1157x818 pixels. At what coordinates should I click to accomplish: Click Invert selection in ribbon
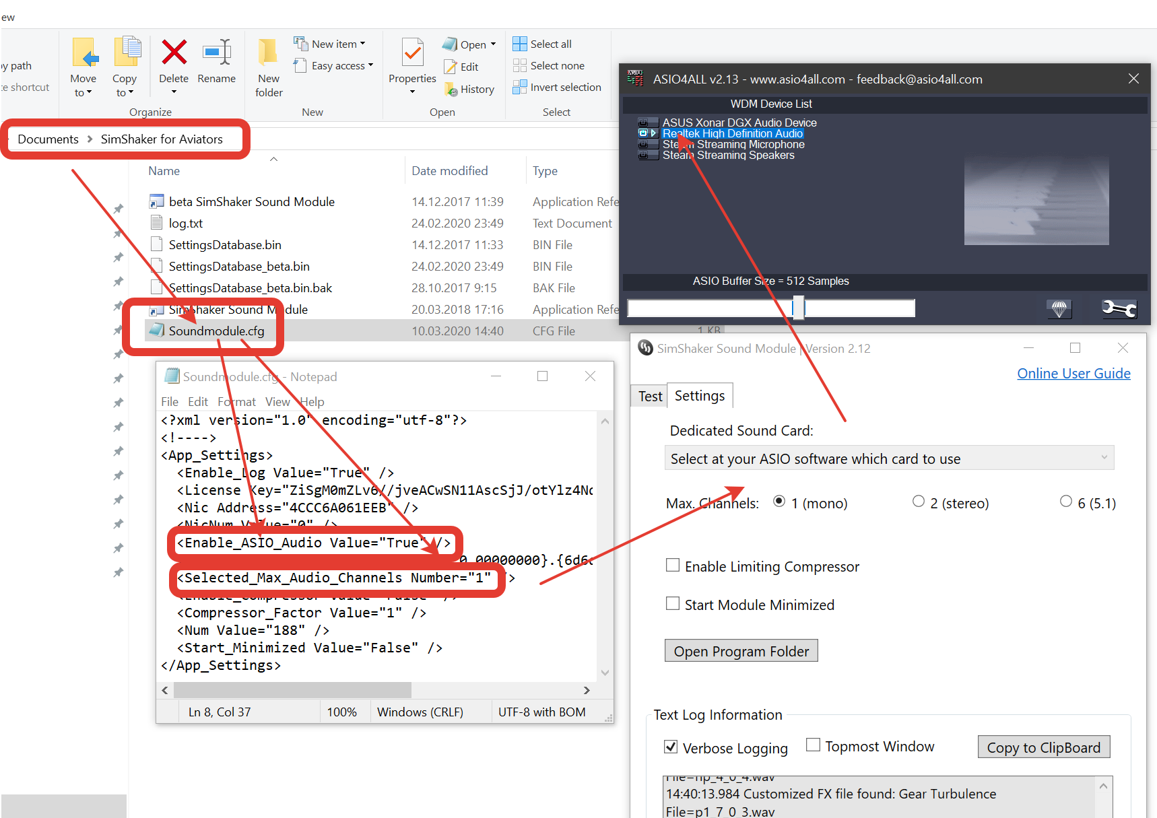[557, 87]
